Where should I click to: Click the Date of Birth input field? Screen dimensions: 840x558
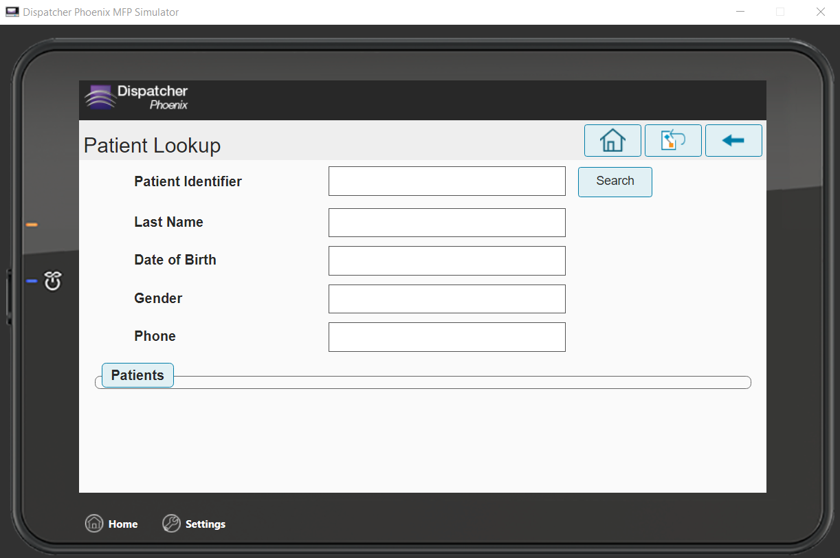point(447,261)
